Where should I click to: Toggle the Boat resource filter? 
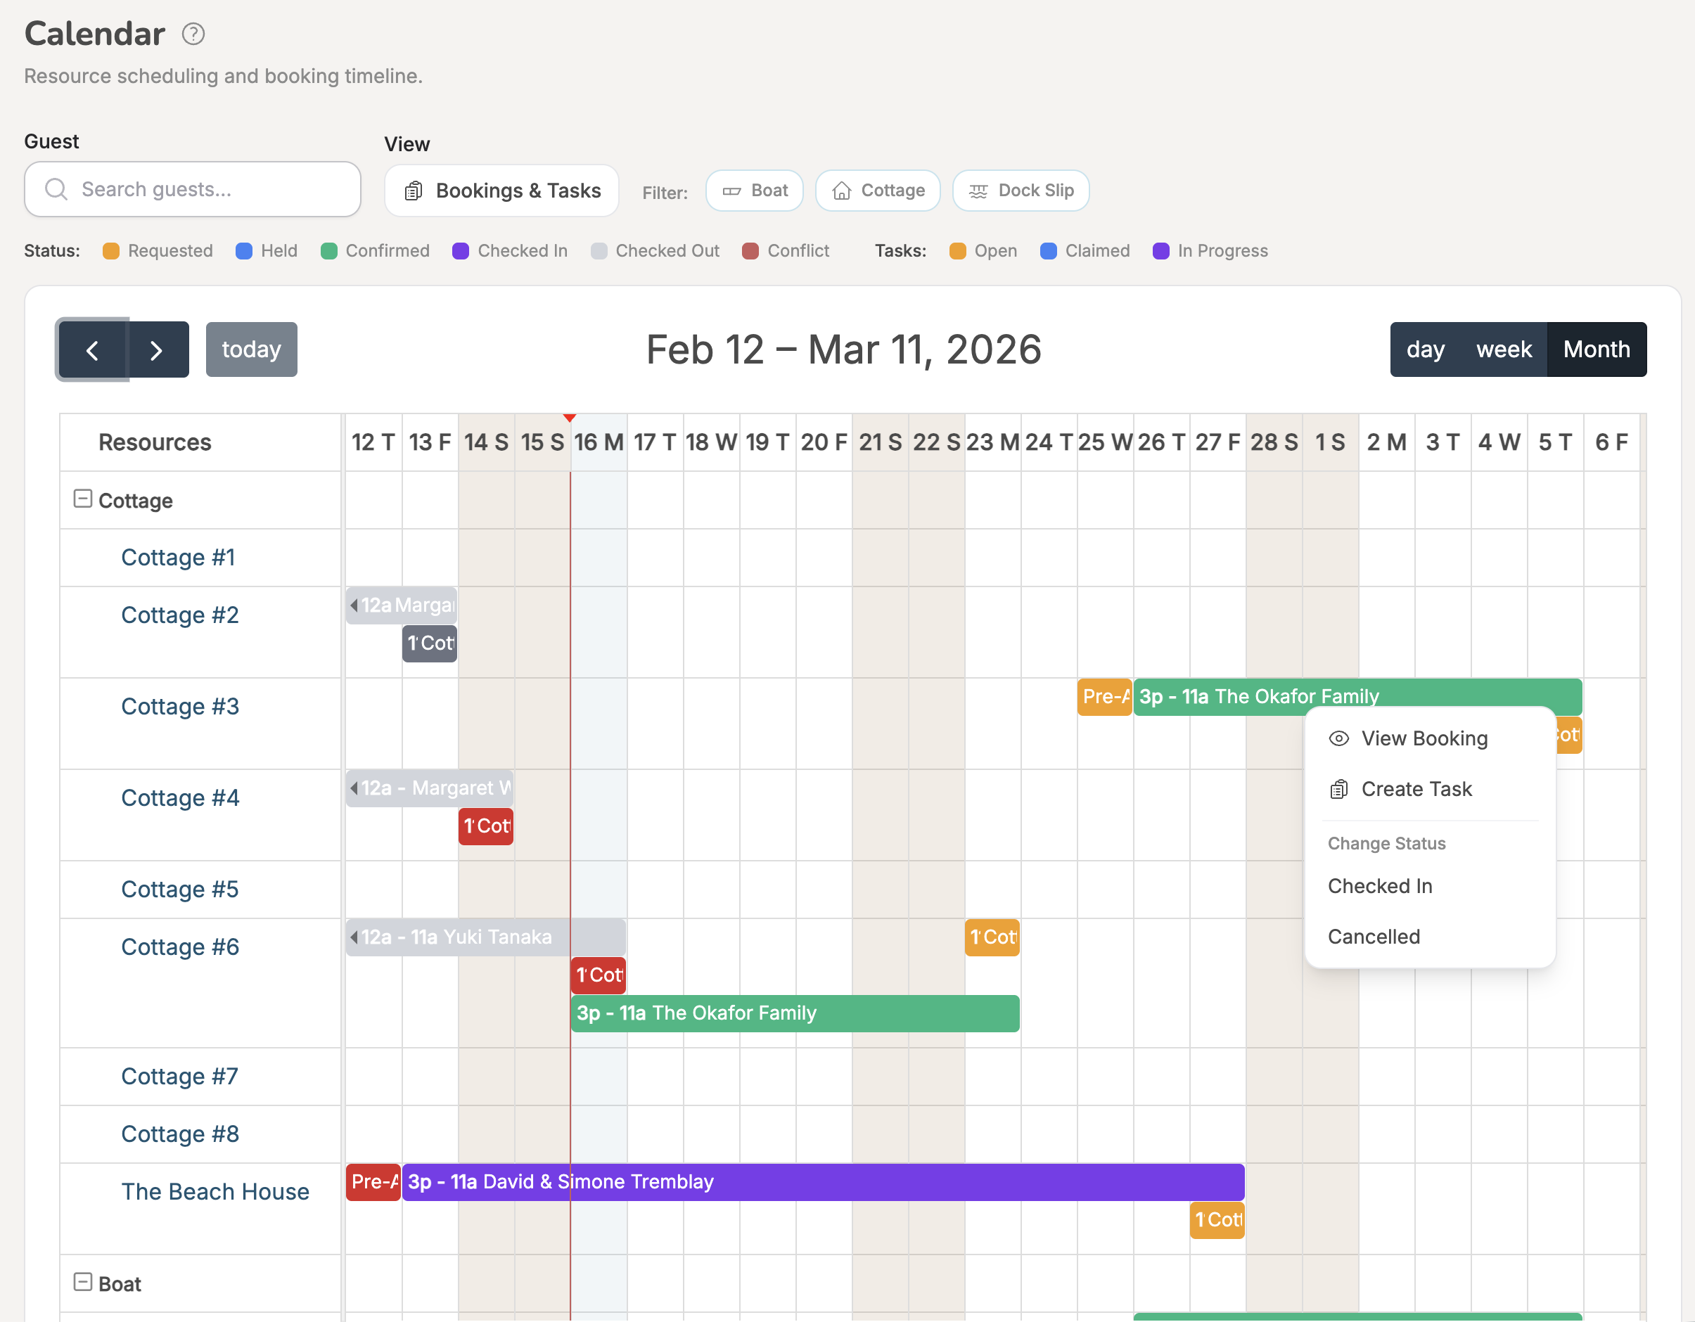click(755, 190)
